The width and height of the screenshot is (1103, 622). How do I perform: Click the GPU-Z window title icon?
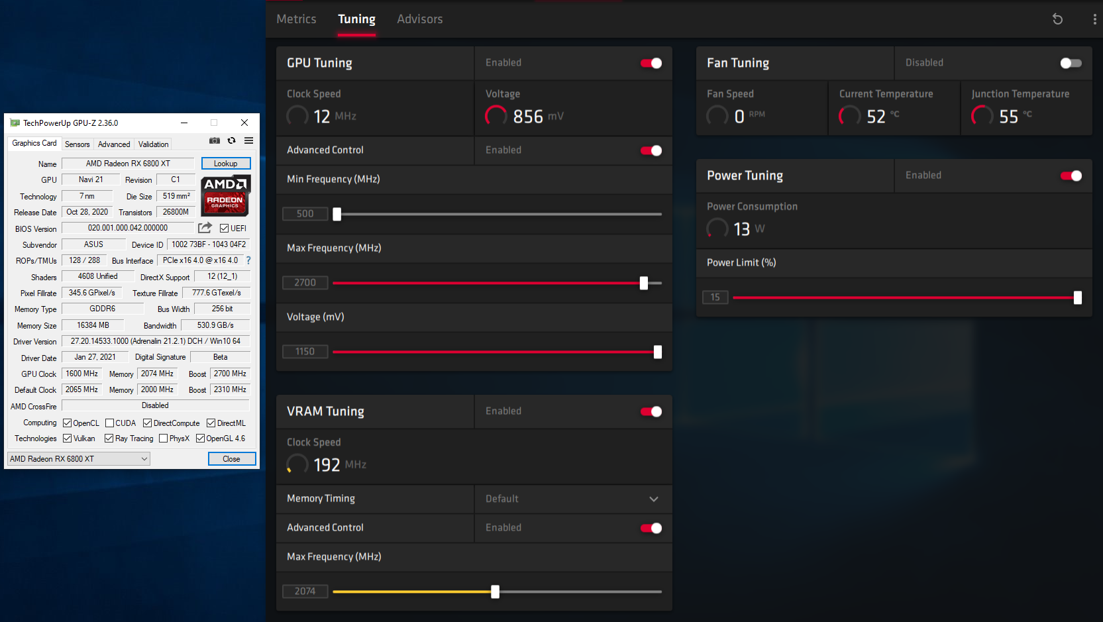15,123
